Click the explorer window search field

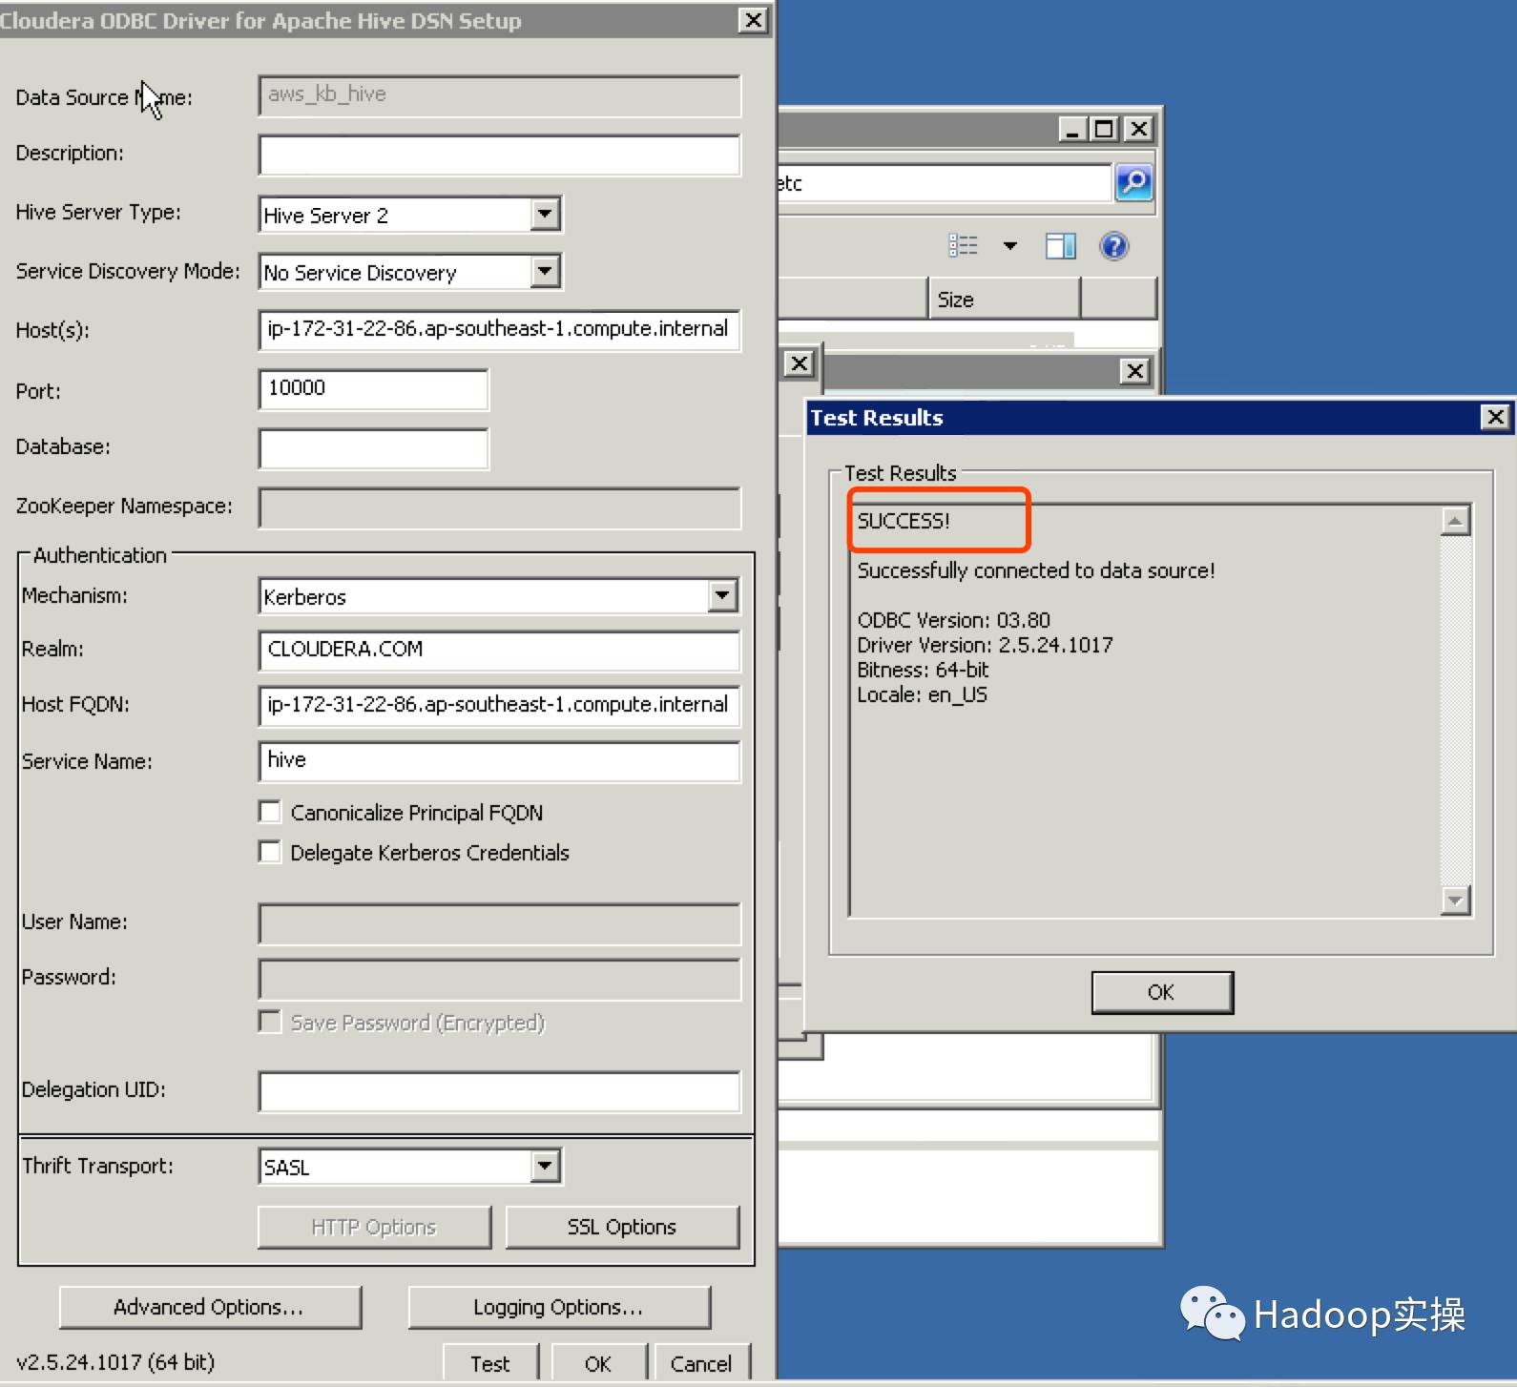click(x=945, y=182)
